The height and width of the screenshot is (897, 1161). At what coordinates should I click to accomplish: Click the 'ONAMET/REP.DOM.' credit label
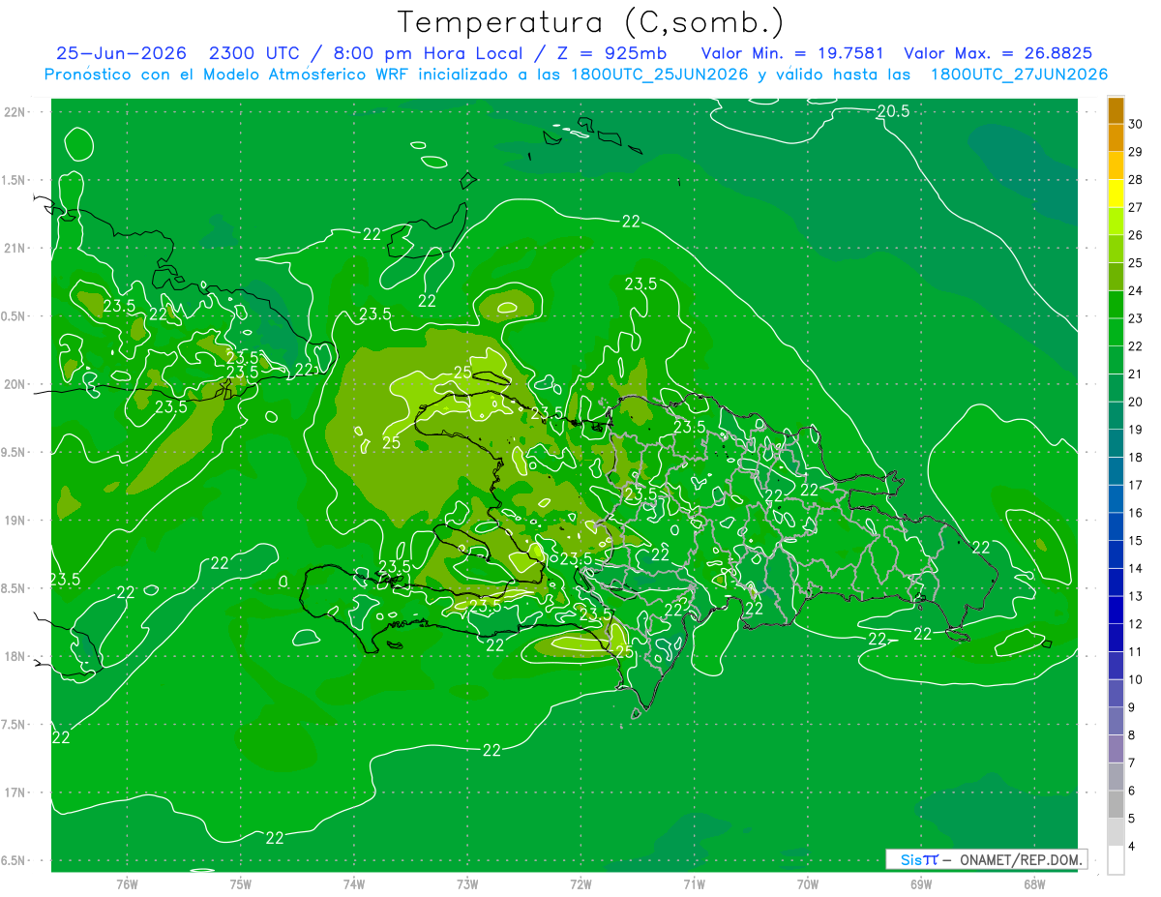click(1021, 859)
